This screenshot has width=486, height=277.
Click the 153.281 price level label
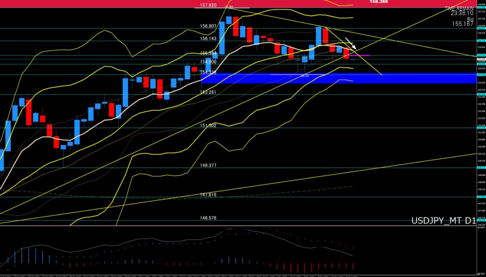click(209, 92)
